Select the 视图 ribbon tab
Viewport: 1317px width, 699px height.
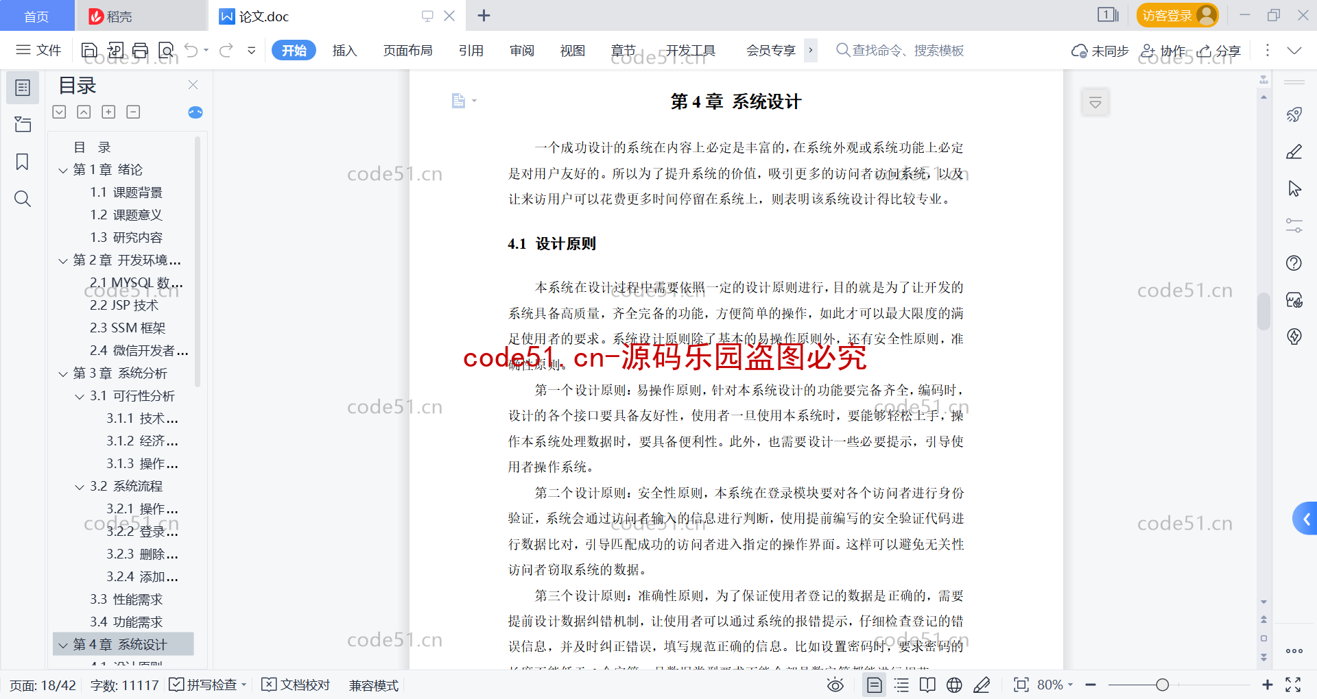[x=573, y=50]
